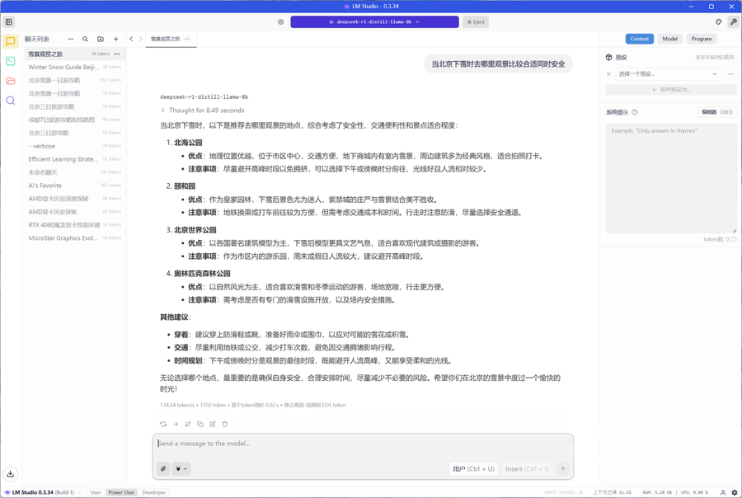The width and height of the screenshot is (742, 498).
Task: Open 'Winter Snow Guide Beiji...' chat
Action: [63, 67]
